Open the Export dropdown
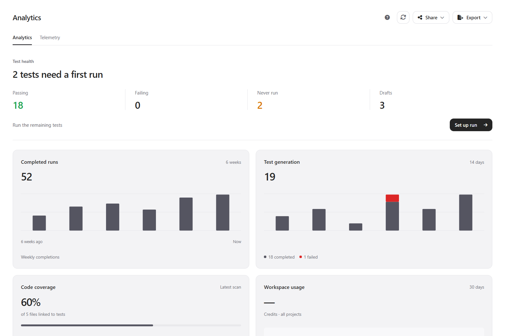Screen dimensions: 505x336 tap(472, 17)
